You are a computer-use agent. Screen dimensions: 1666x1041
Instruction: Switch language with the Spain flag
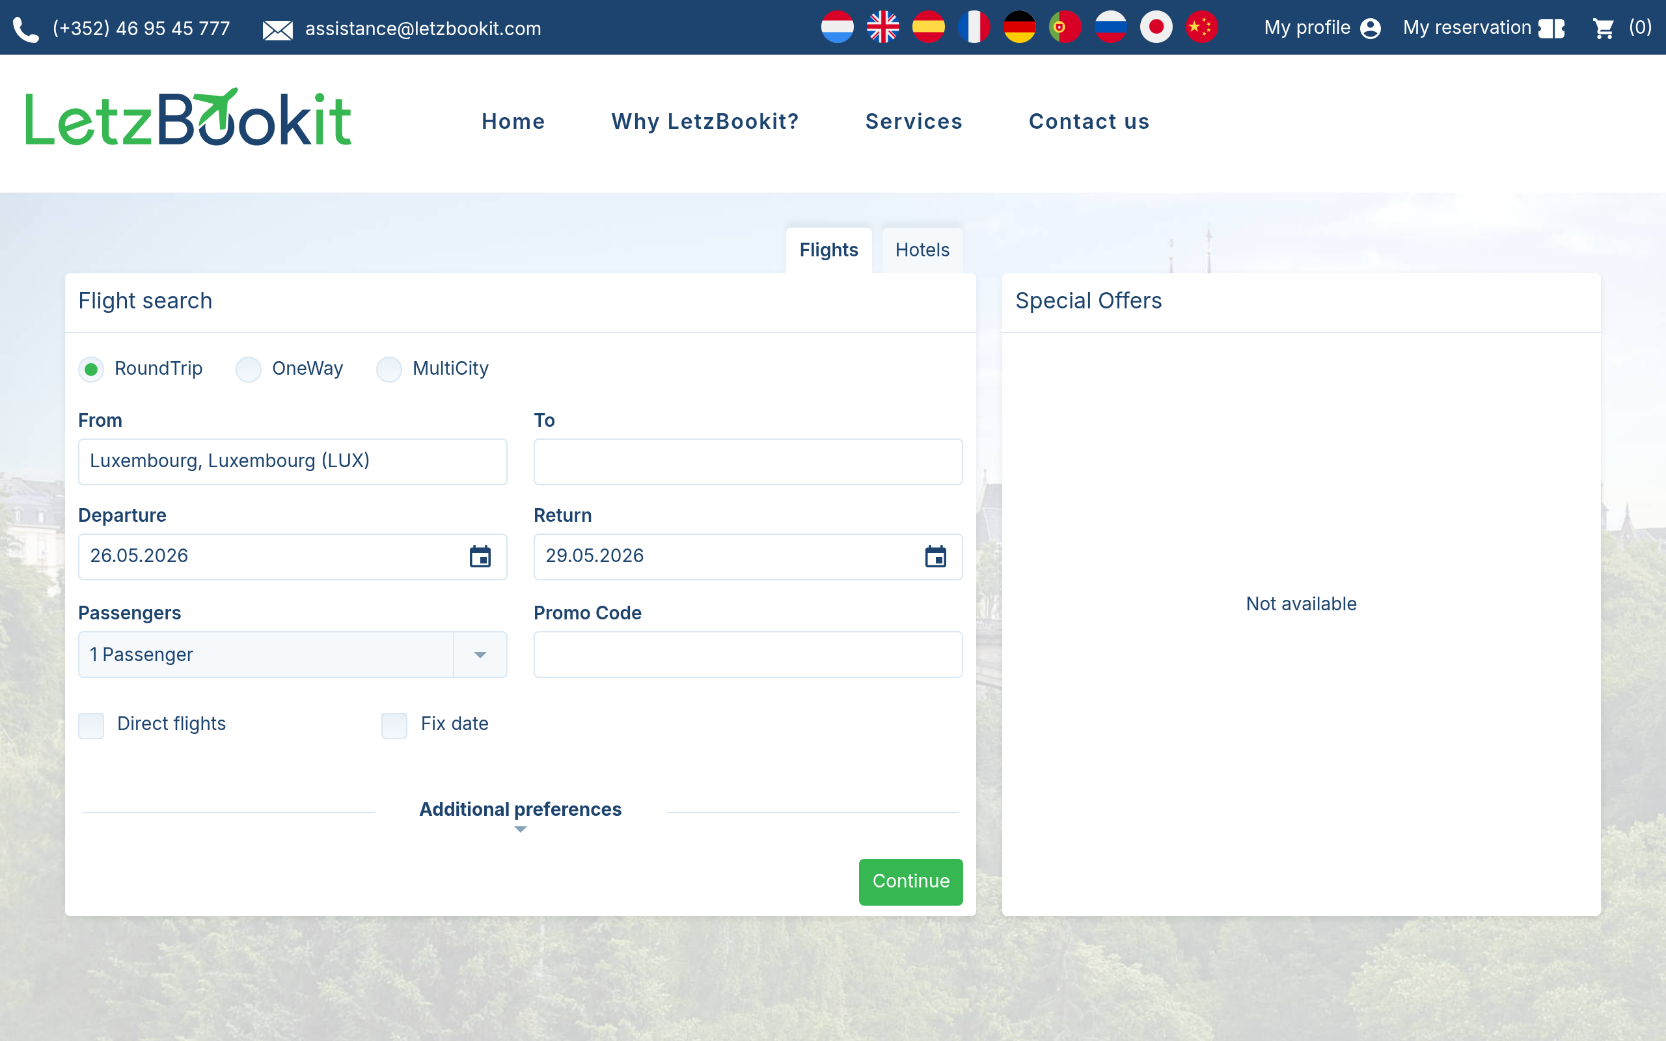click(x=928, y=27)
